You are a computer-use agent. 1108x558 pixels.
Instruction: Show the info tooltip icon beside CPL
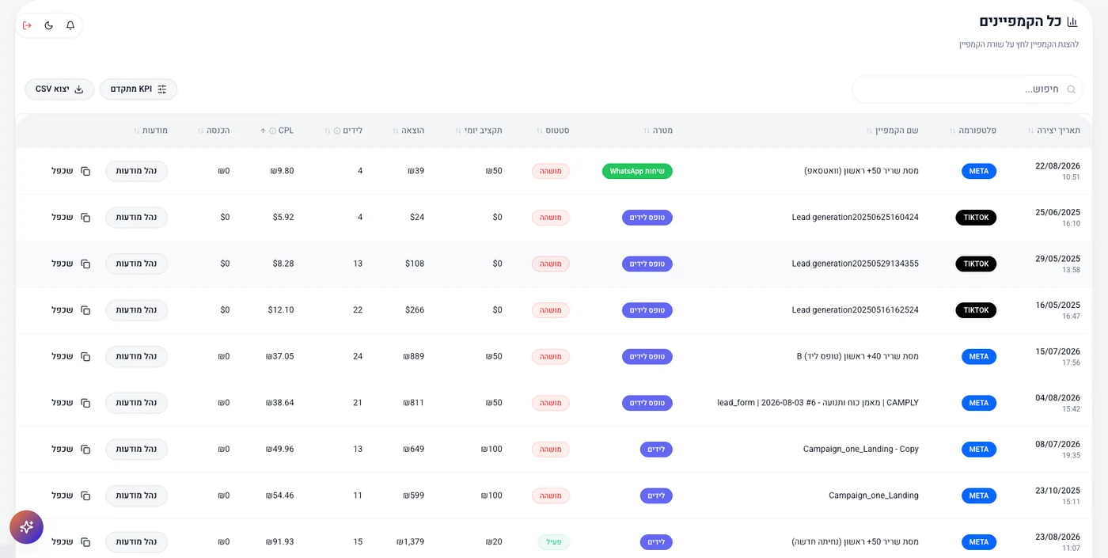[273, 131]
